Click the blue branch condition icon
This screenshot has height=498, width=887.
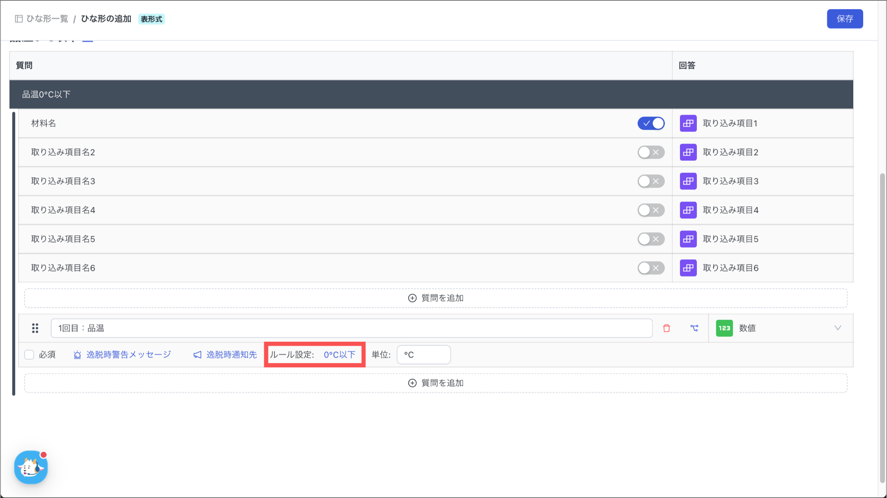(694, 328)
